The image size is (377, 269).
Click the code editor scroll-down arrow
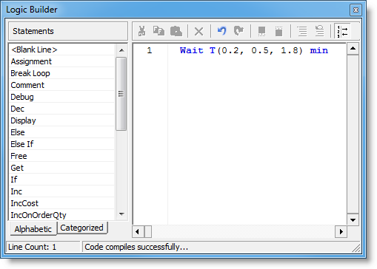353,219
